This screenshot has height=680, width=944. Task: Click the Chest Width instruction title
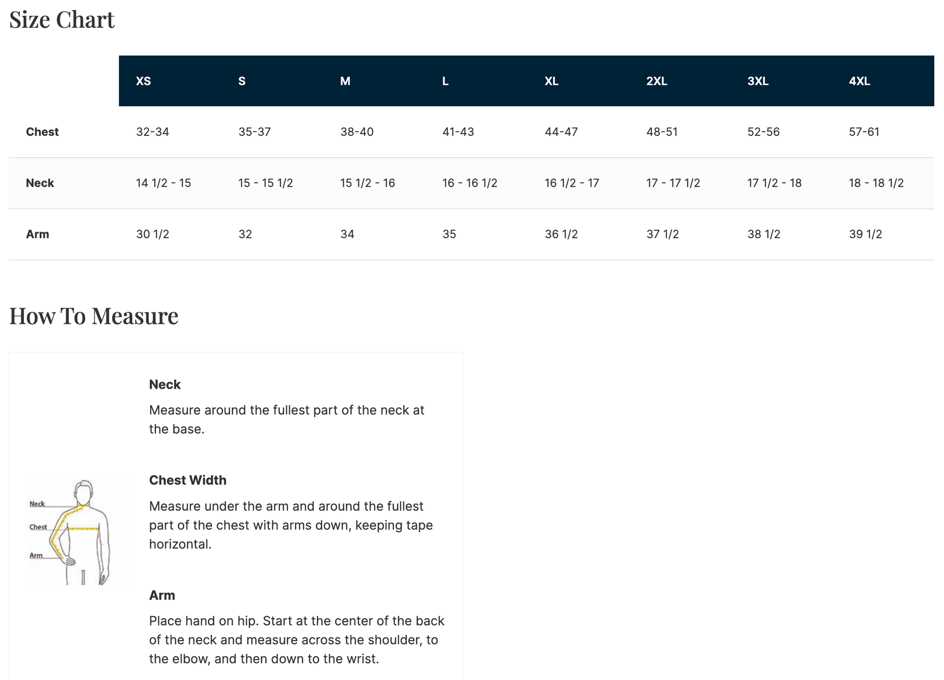188,480
